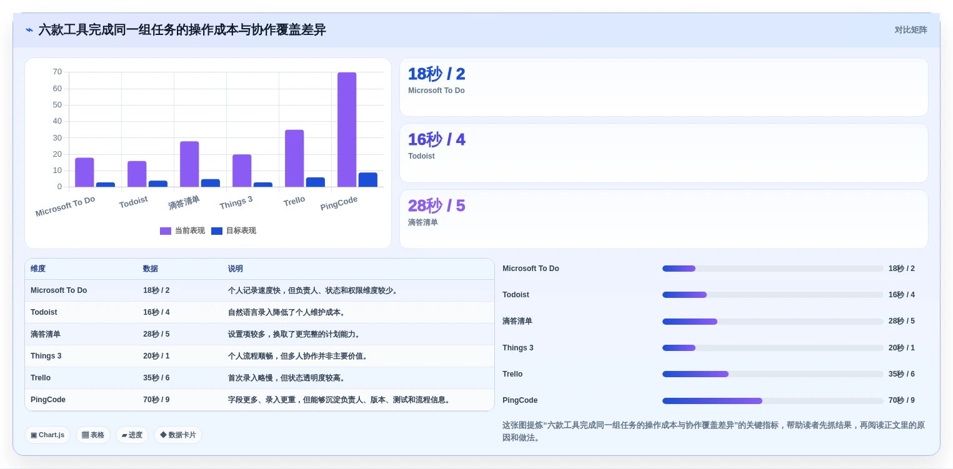The image size is (953, 469).
Task: Click the Trello progress bar
Action: 773,374
